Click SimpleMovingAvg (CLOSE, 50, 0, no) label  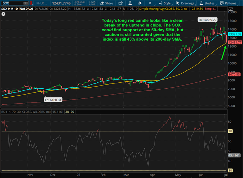coord(164,9)
